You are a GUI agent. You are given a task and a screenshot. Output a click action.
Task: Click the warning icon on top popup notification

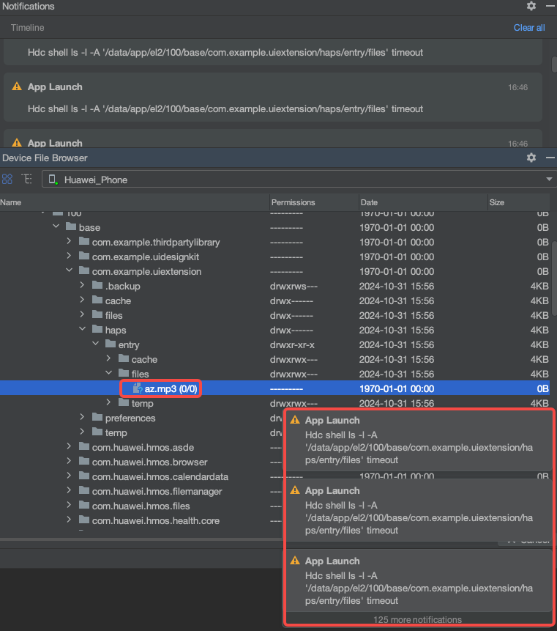tap(295, 420)
